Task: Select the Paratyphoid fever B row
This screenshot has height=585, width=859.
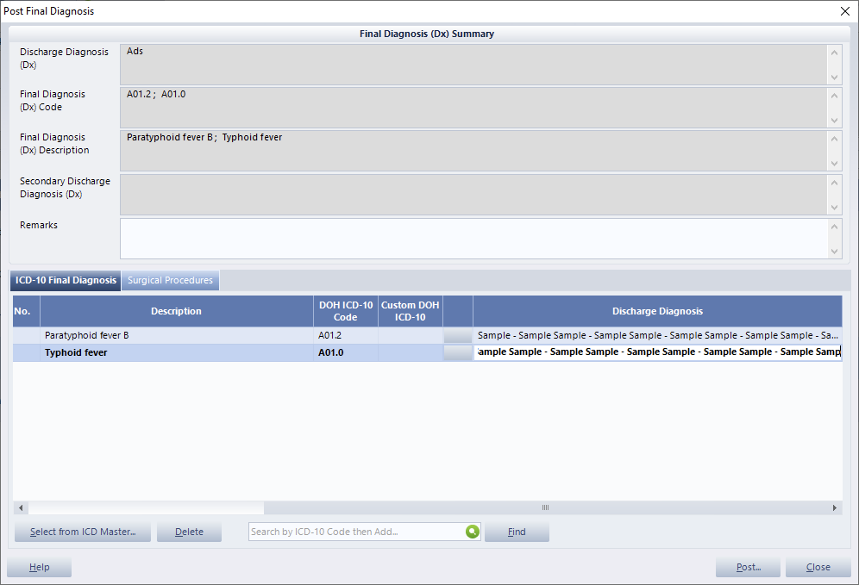Action: coord(176,335)
